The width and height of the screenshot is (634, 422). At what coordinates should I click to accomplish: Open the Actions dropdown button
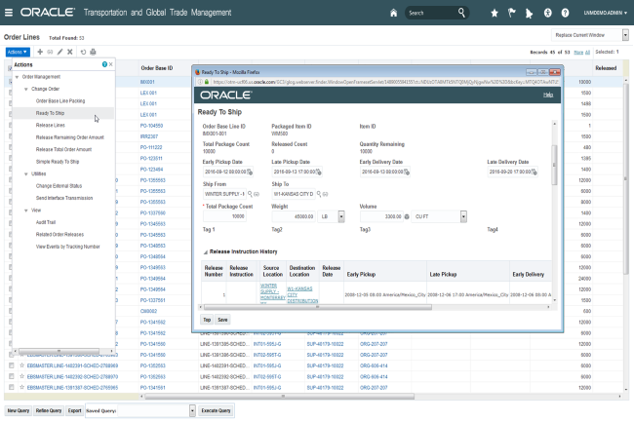(x=18, y=52)
